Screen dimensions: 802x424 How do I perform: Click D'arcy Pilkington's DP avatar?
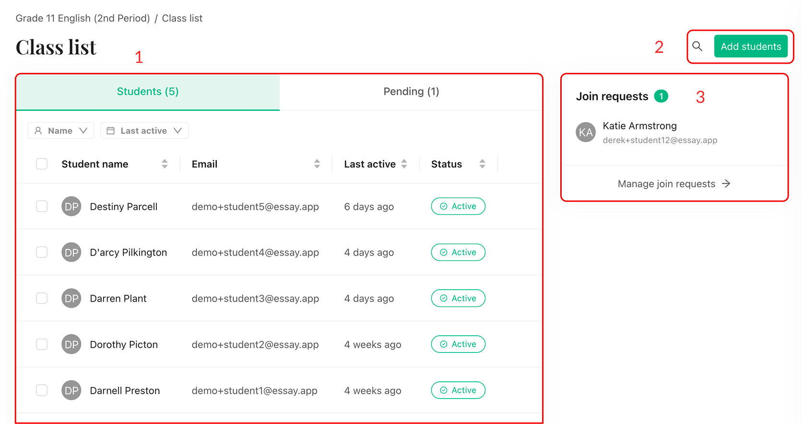click(x=71, y=252)
